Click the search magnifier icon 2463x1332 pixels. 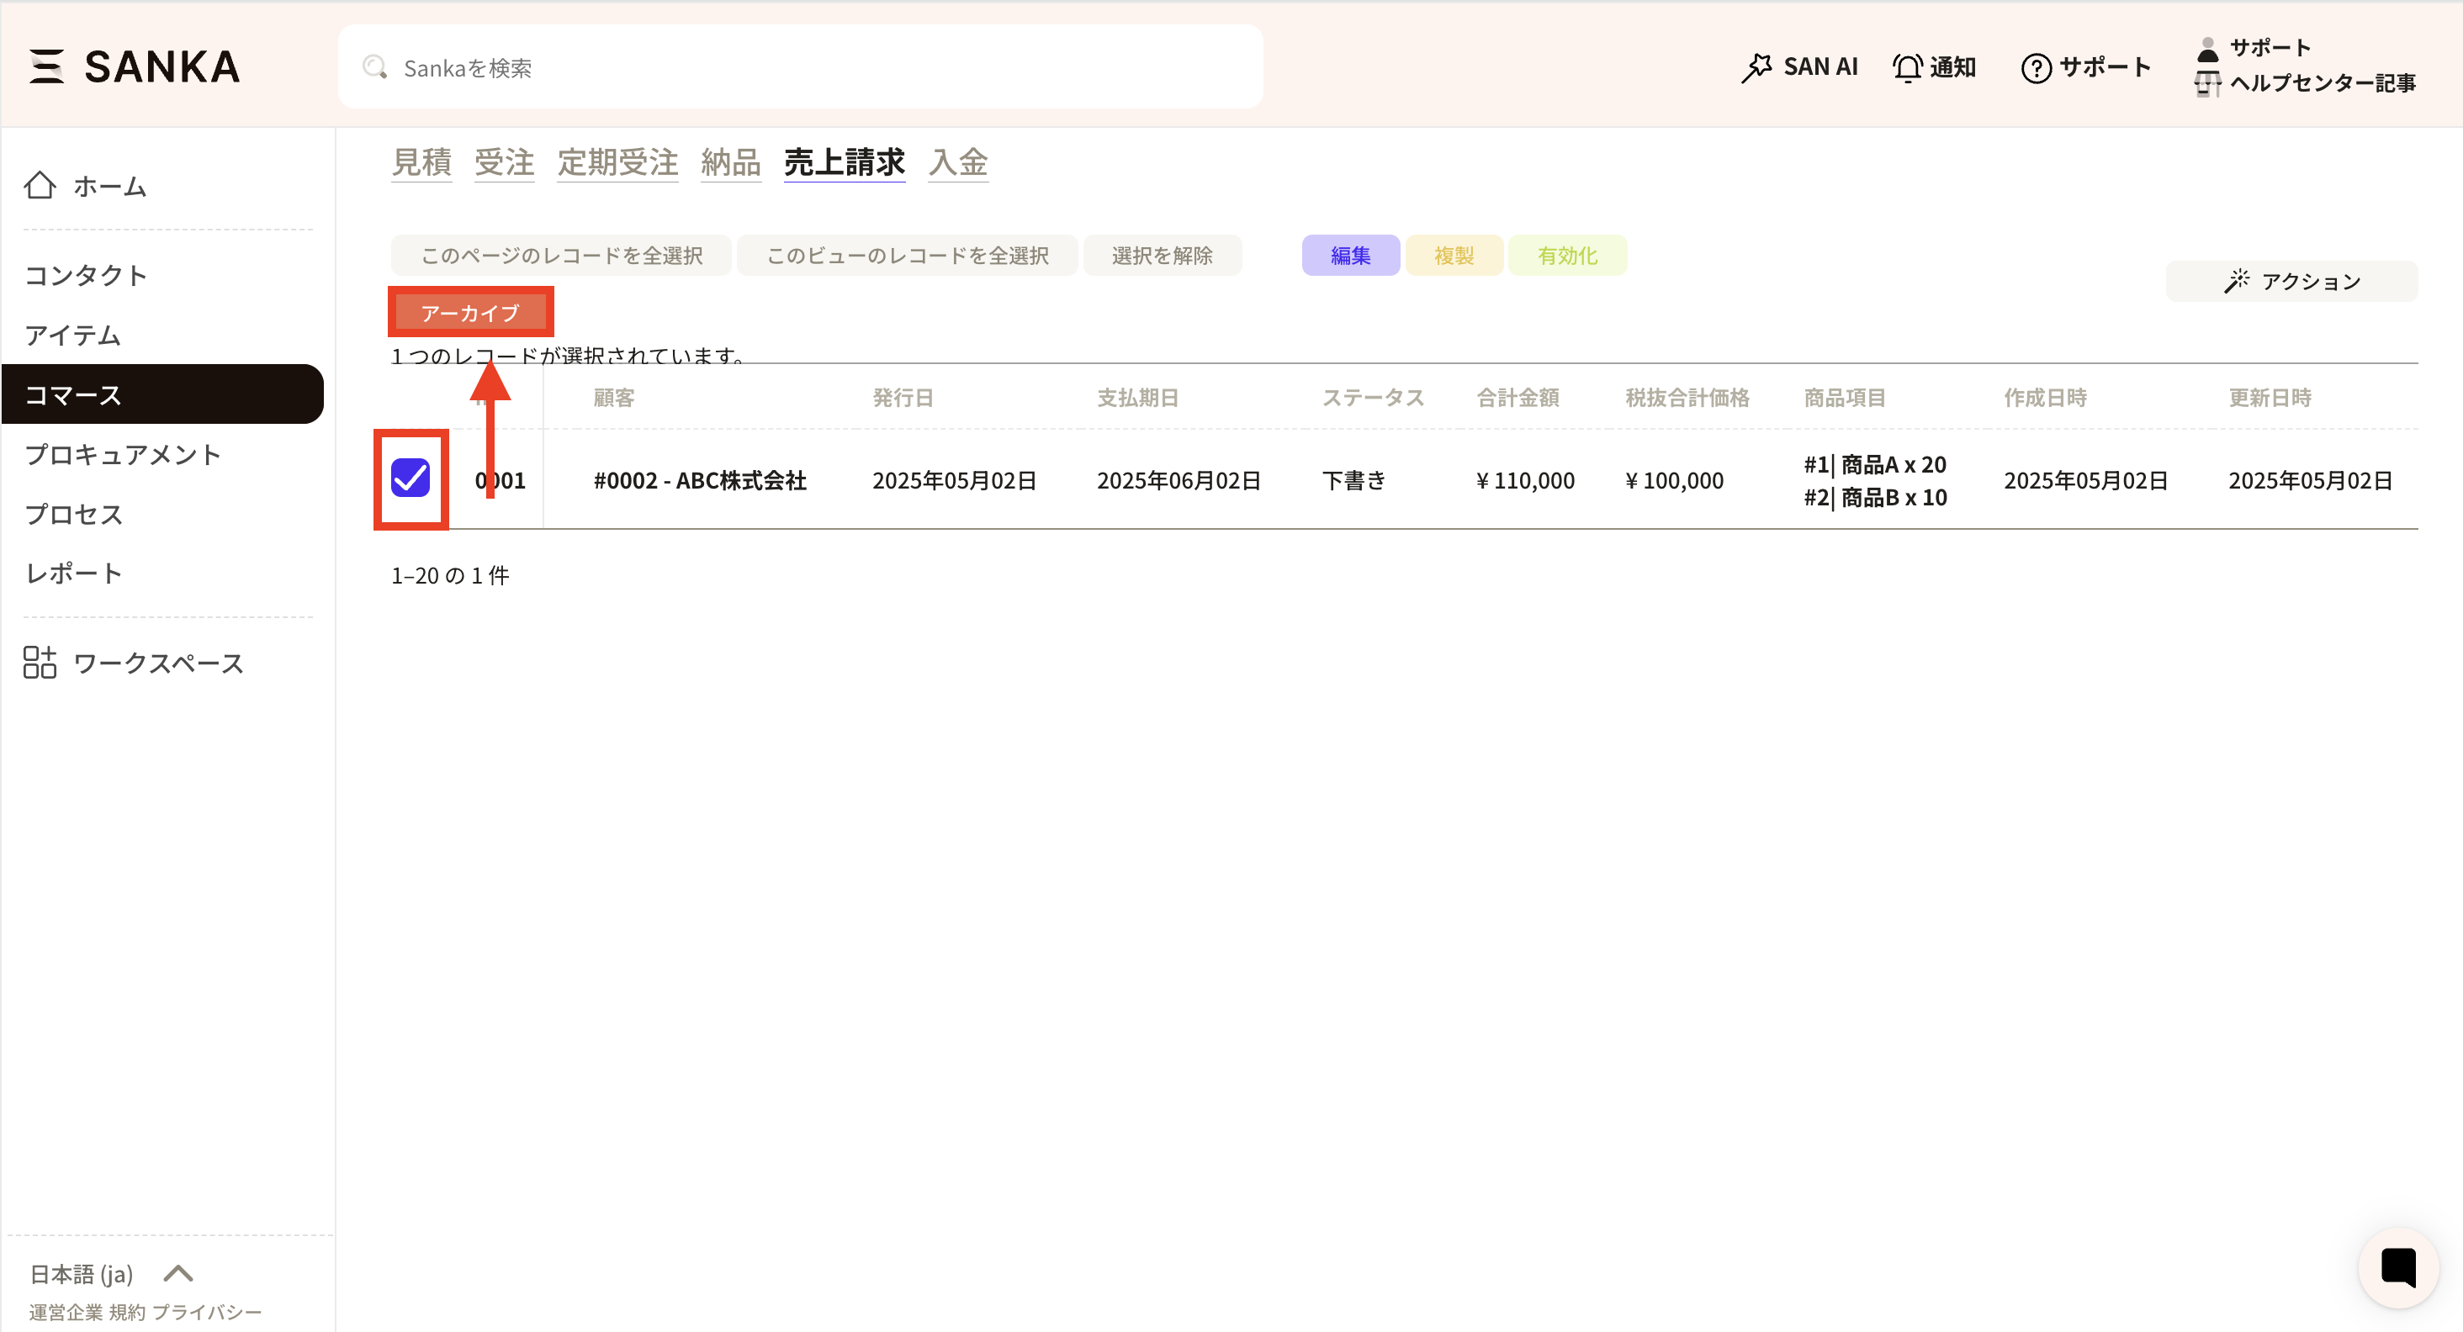click(x=375, y=67)
